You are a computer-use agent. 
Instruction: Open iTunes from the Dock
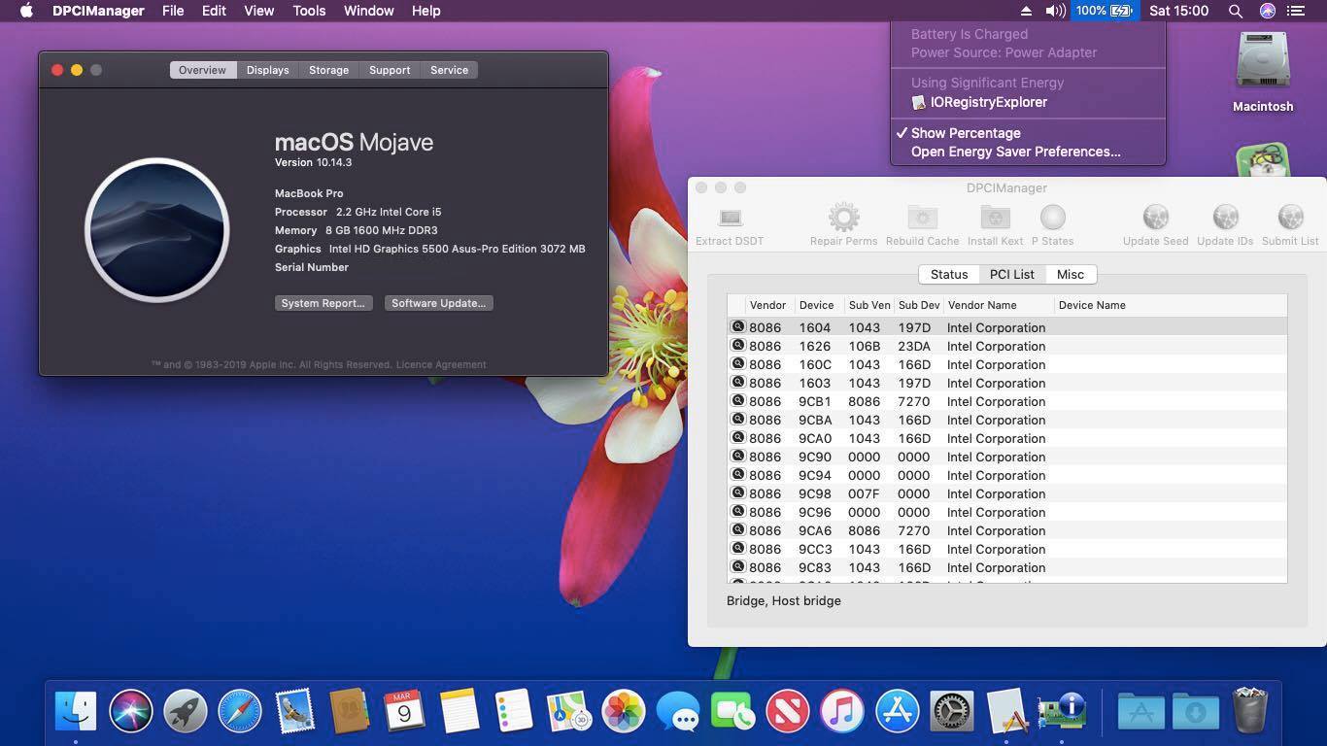(842, 712)
